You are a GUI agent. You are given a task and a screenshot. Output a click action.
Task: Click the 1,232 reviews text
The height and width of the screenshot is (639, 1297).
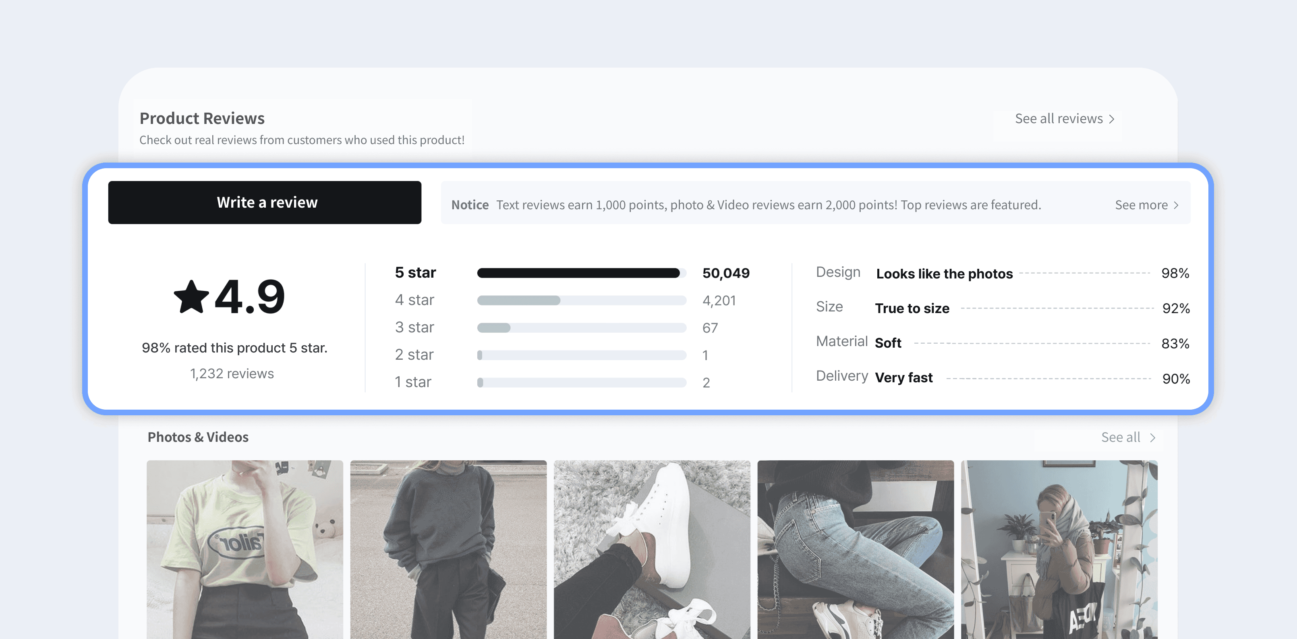point(232,373)
